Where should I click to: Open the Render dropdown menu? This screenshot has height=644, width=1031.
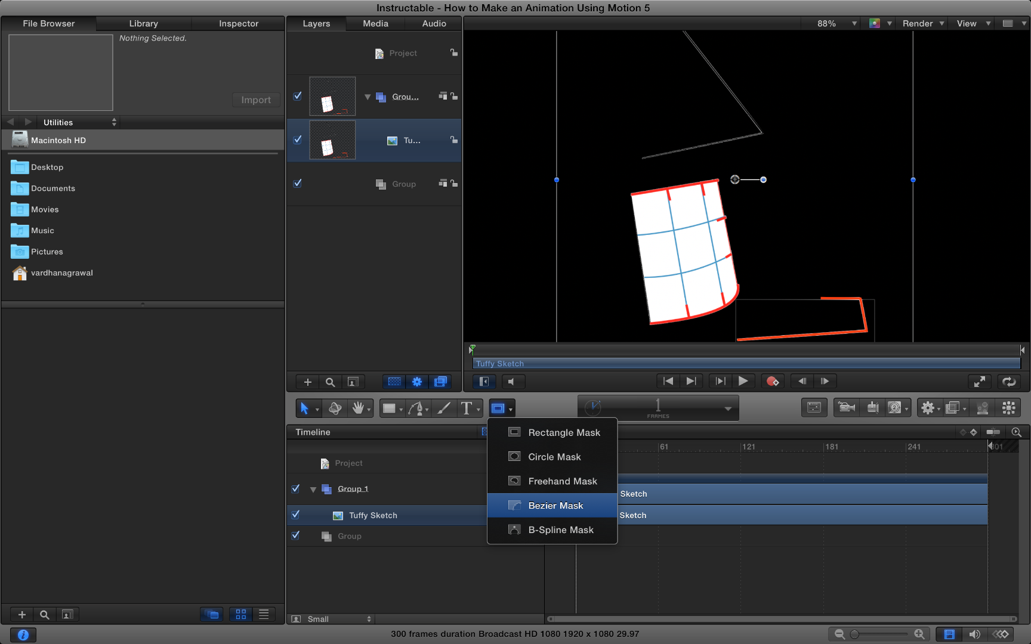[923, 23]
